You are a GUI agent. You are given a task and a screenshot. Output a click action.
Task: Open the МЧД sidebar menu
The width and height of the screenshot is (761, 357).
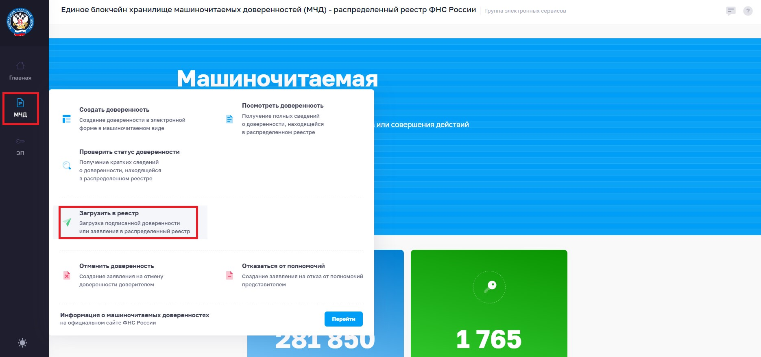coord(20,108)
